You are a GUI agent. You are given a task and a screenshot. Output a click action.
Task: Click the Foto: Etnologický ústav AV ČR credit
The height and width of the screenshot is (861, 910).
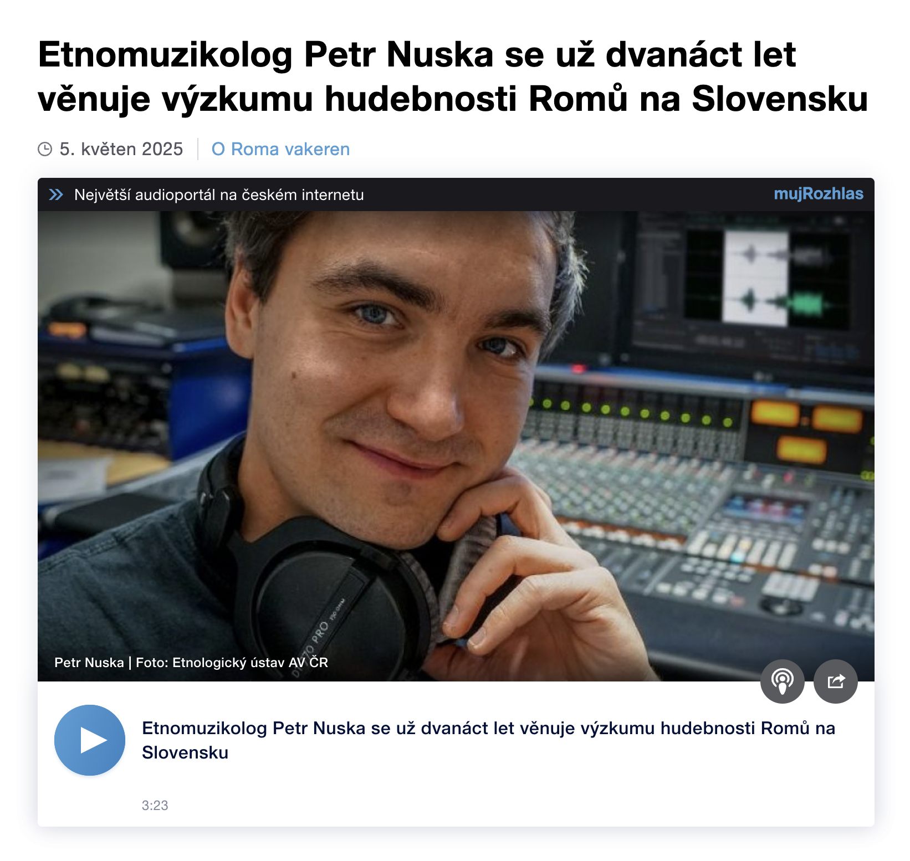232,662
